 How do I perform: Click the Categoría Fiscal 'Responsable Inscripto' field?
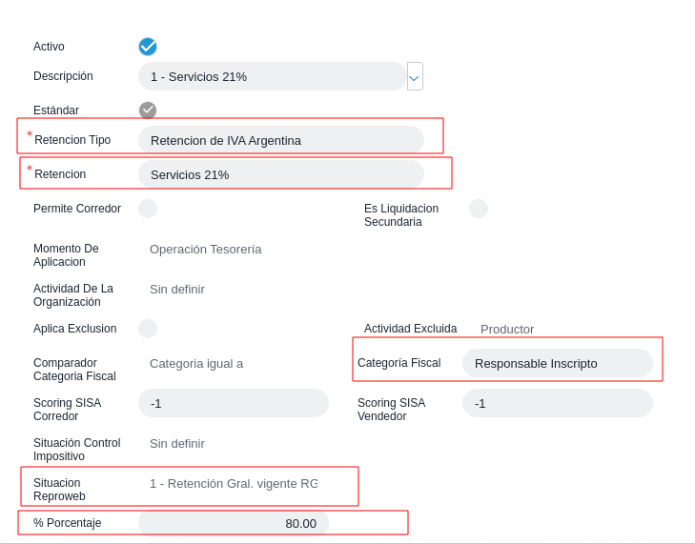558,363
